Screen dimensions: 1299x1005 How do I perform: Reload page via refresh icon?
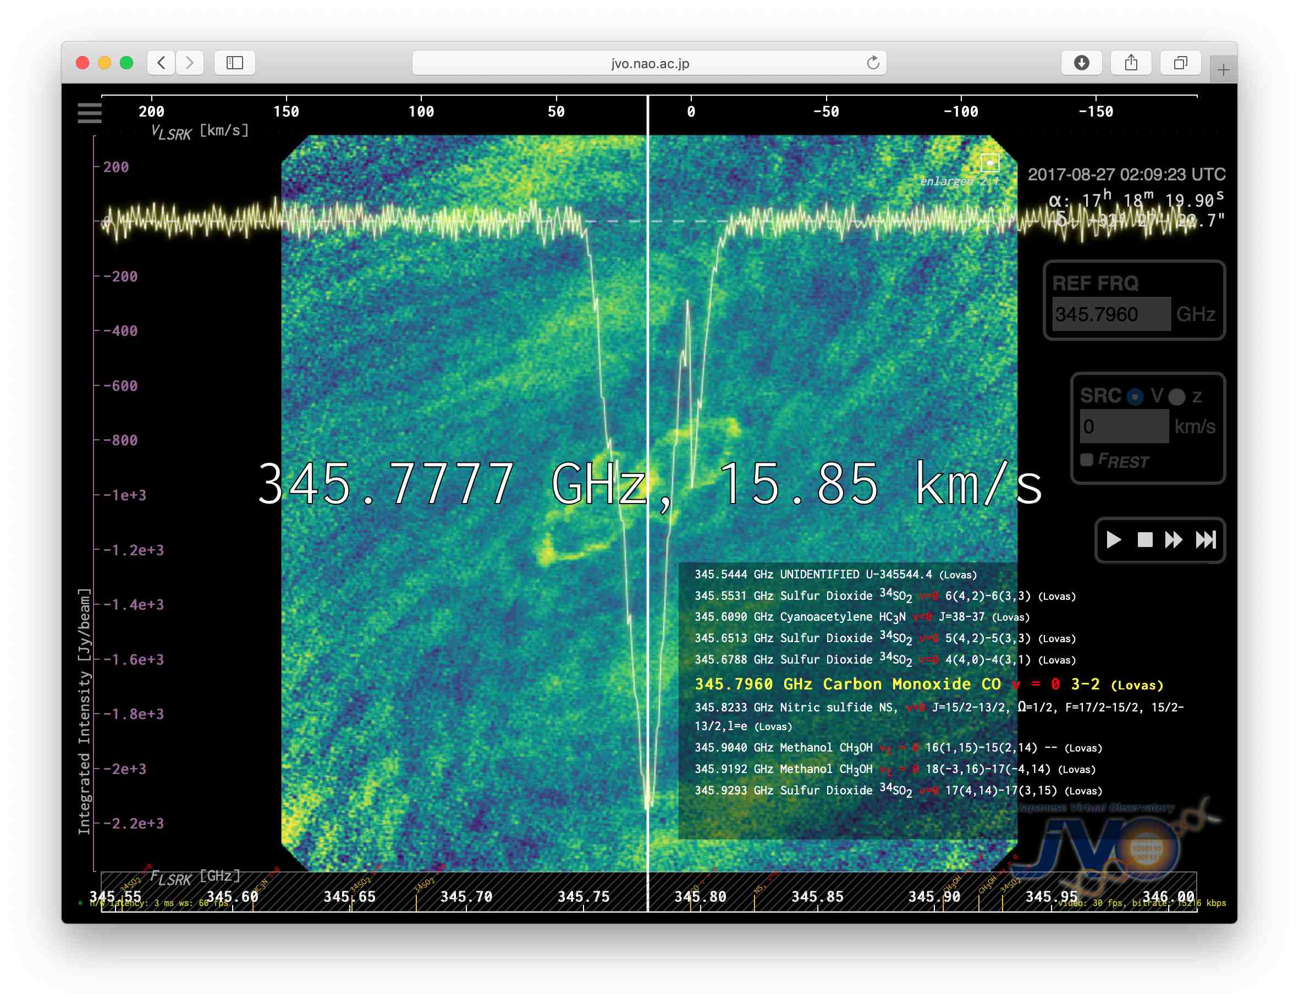(x=873, y=63)
